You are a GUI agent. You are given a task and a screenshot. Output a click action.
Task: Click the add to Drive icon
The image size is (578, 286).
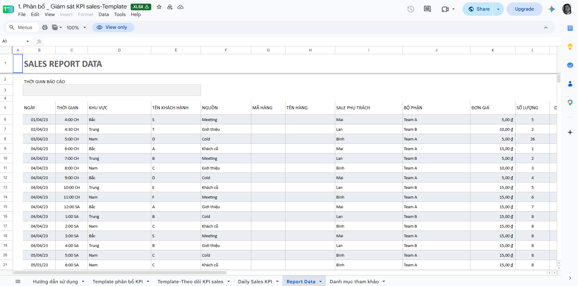pos(170,7)
